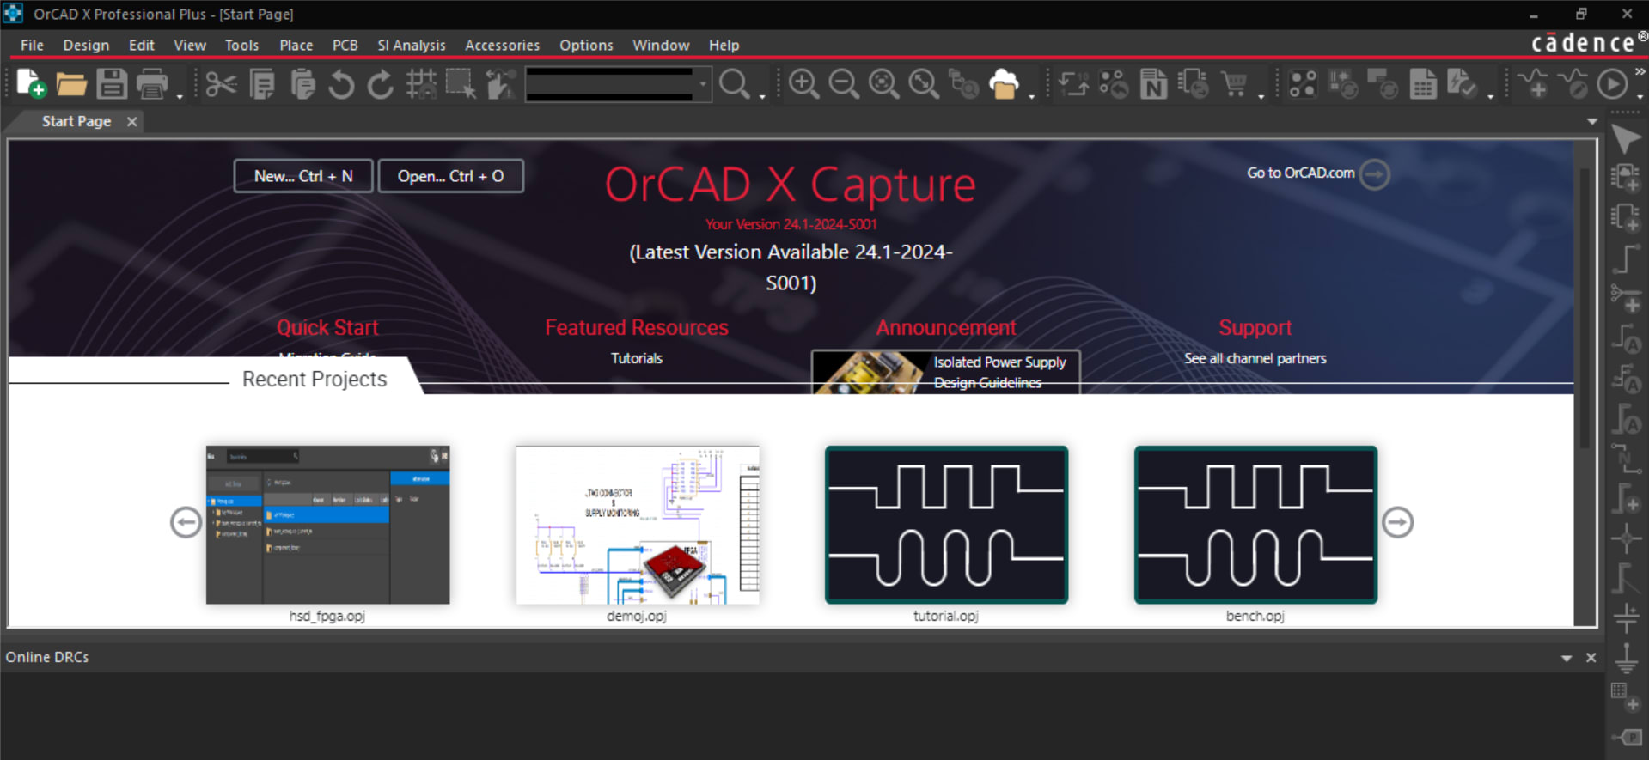Screen dimensions: 1649x760
Task: Open the File menu
Action: [x=32, y=45]
